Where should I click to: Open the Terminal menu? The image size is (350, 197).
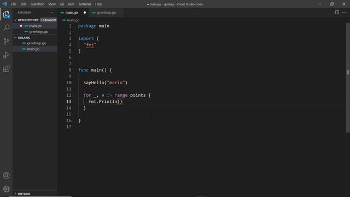pyautogui.click(x=85, y=4)
